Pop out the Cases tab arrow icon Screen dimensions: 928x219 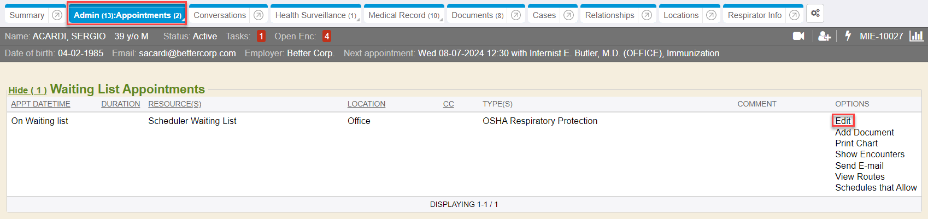tap(568, 15)
